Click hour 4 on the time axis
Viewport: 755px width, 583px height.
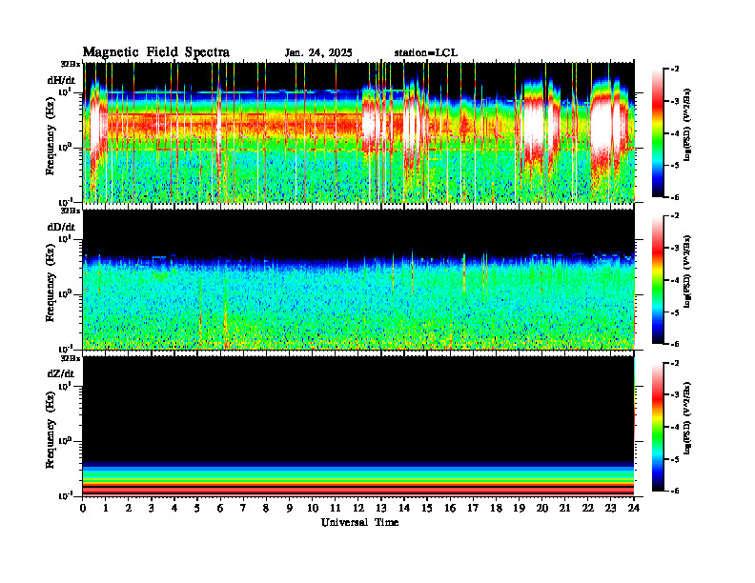coord(174,508)
